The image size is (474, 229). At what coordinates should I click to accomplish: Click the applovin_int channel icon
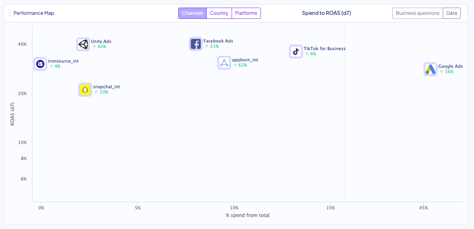coord(224,63)
